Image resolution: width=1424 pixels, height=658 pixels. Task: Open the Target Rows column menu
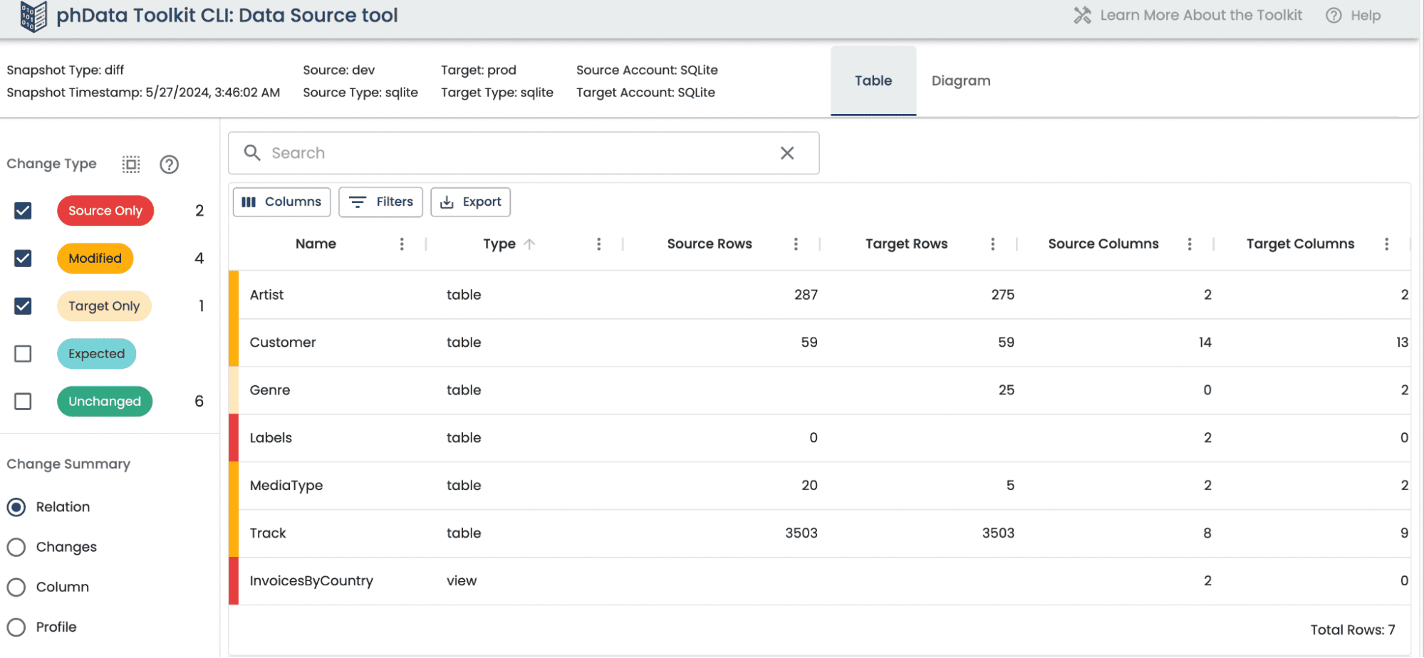(992, 244)
